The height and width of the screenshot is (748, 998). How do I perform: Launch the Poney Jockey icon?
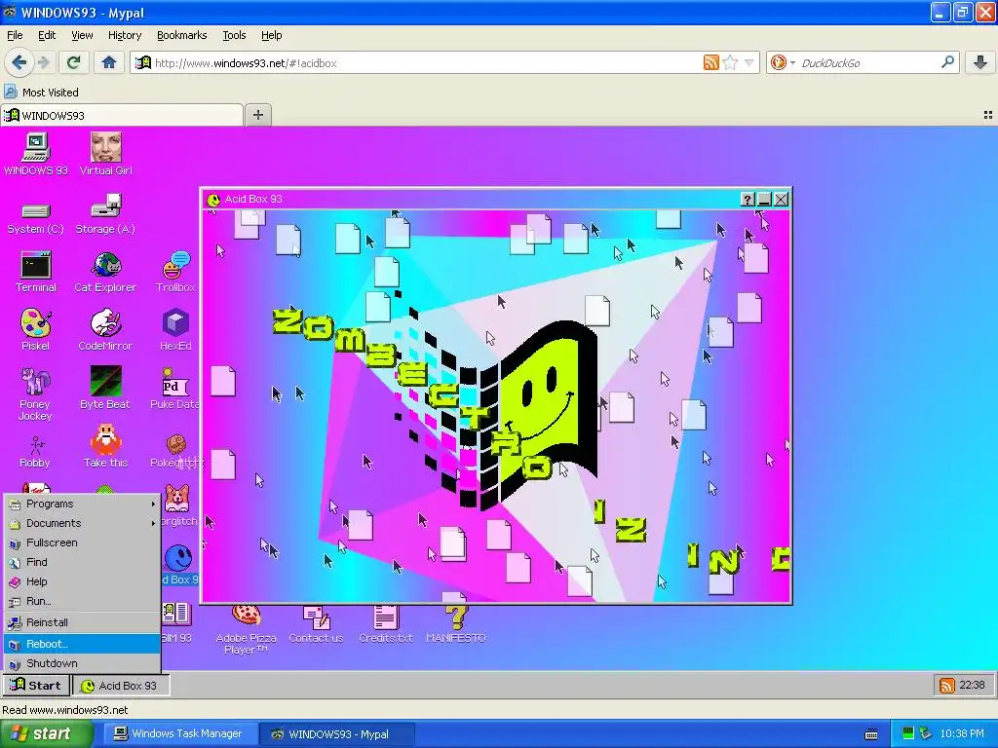tap(35, 393)
